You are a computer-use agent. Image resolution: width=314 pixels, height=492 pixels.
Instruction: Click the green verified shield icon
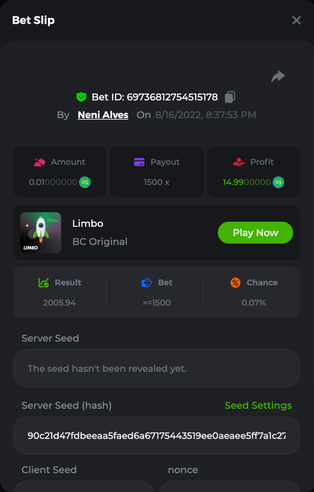81,97
